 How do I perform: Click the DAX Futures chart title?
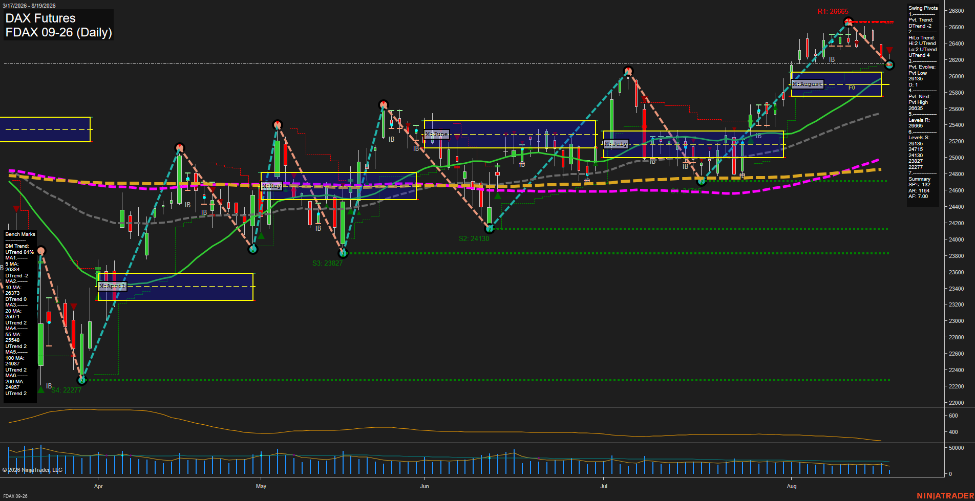(40, 18)
